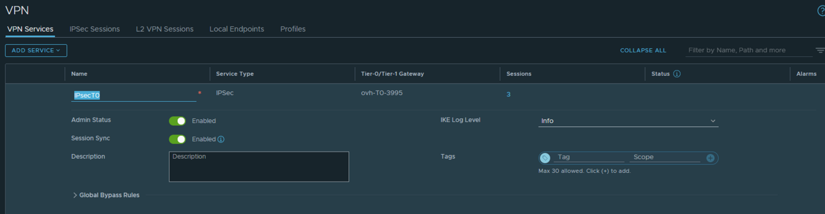
Task: Click the Status column header text
Action: click(661, 74)
